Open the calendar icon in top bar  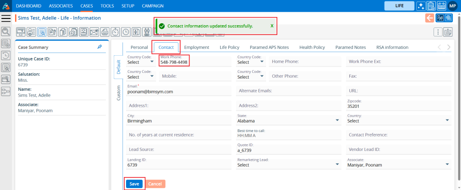[441, 6]
